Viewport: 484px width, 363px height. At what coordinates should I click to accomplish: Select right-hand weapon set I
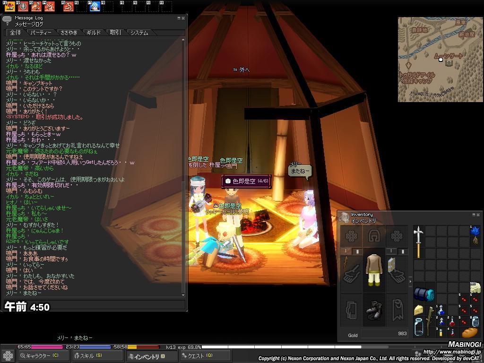[x=391, y=251]
